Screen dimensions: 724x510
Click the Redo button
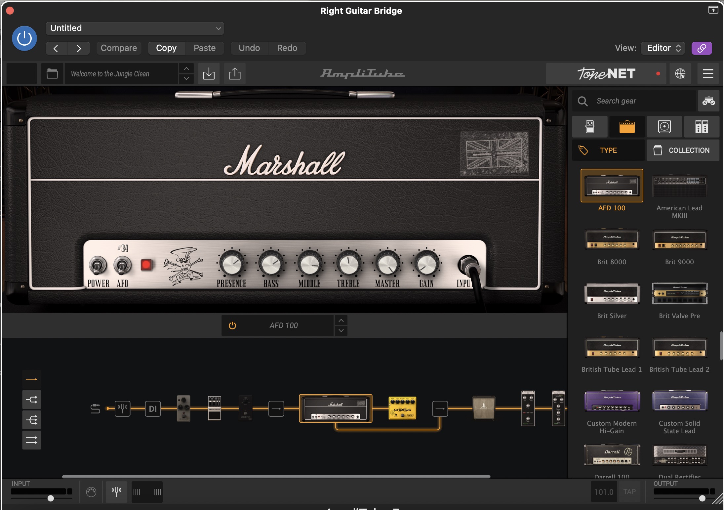click(287, 48)
